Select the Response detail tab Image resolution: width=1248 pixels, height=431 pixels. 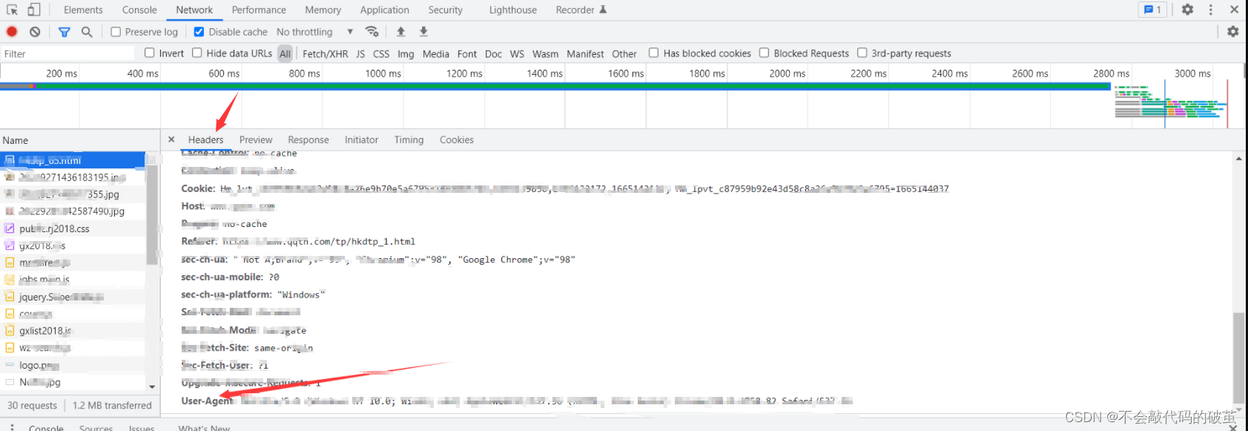[x=308, y=139]
